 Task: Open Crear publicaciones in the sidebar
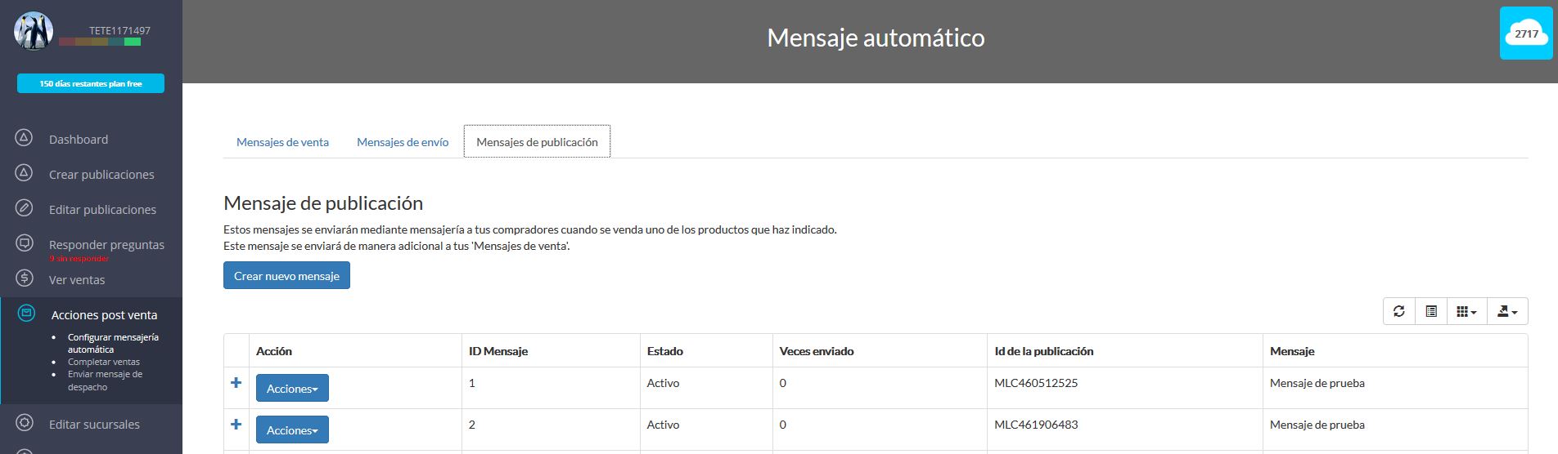click(x=101, y=175)
